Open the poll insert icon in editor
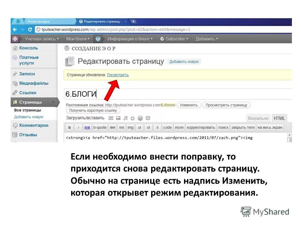This screenshot has height=226, width=301. (x=140, y=118)
